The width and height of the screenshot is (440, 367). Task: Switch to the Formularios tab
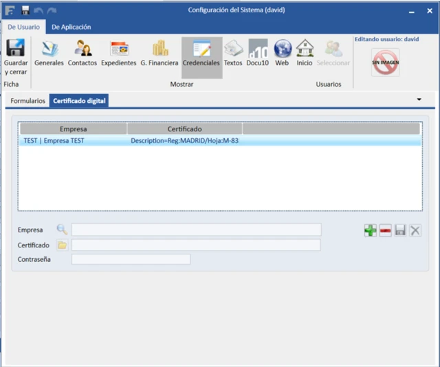point(28,101)
